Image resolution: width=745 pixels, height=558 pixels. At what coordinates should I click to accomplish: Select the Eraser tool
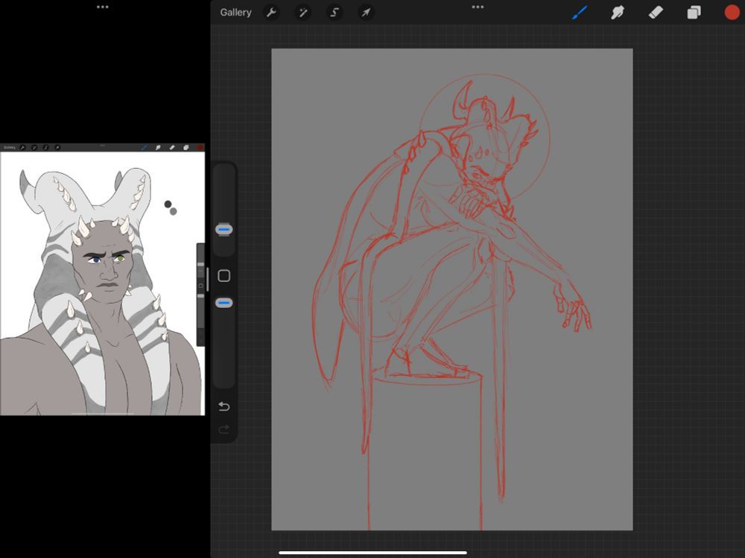pos(656,13)
